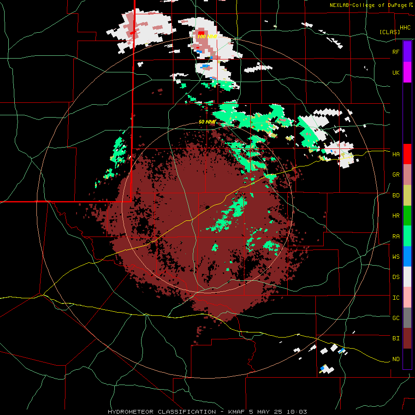
Task: Select the HR legend label
Action: point(396,216)
